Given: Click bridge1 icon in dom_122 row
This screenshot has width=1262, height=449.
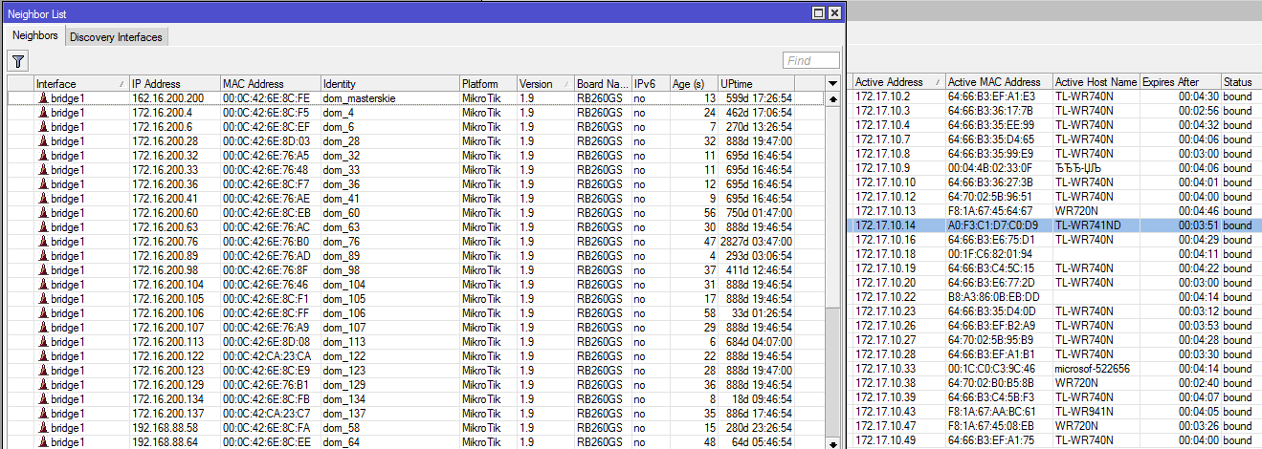Looking at the screenshot, I should (x=43, y=355).
